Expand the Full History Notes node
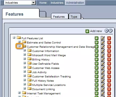Image resolution: width=116 pixels, height=97 pixels. click(25, 80)
